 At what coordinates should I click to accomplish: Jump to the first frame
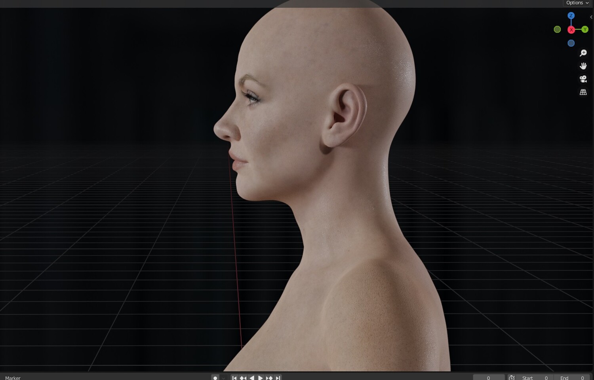click(x=234, y=378)
